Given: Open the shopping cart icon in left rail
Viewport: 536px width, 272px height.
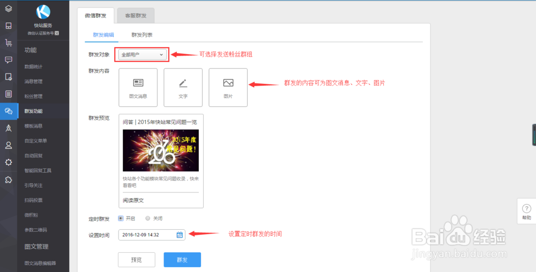Looking at the screenshot, I should pyautogui.click(x=9, y=43).
